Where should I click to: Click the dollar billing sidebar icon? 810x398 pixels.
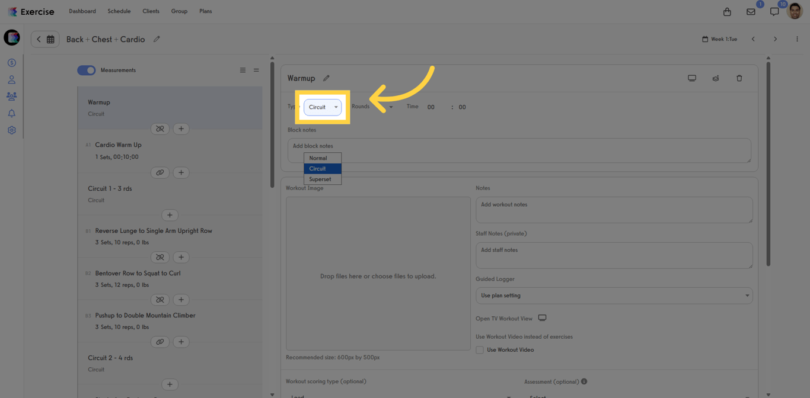[x=11, y=63]
